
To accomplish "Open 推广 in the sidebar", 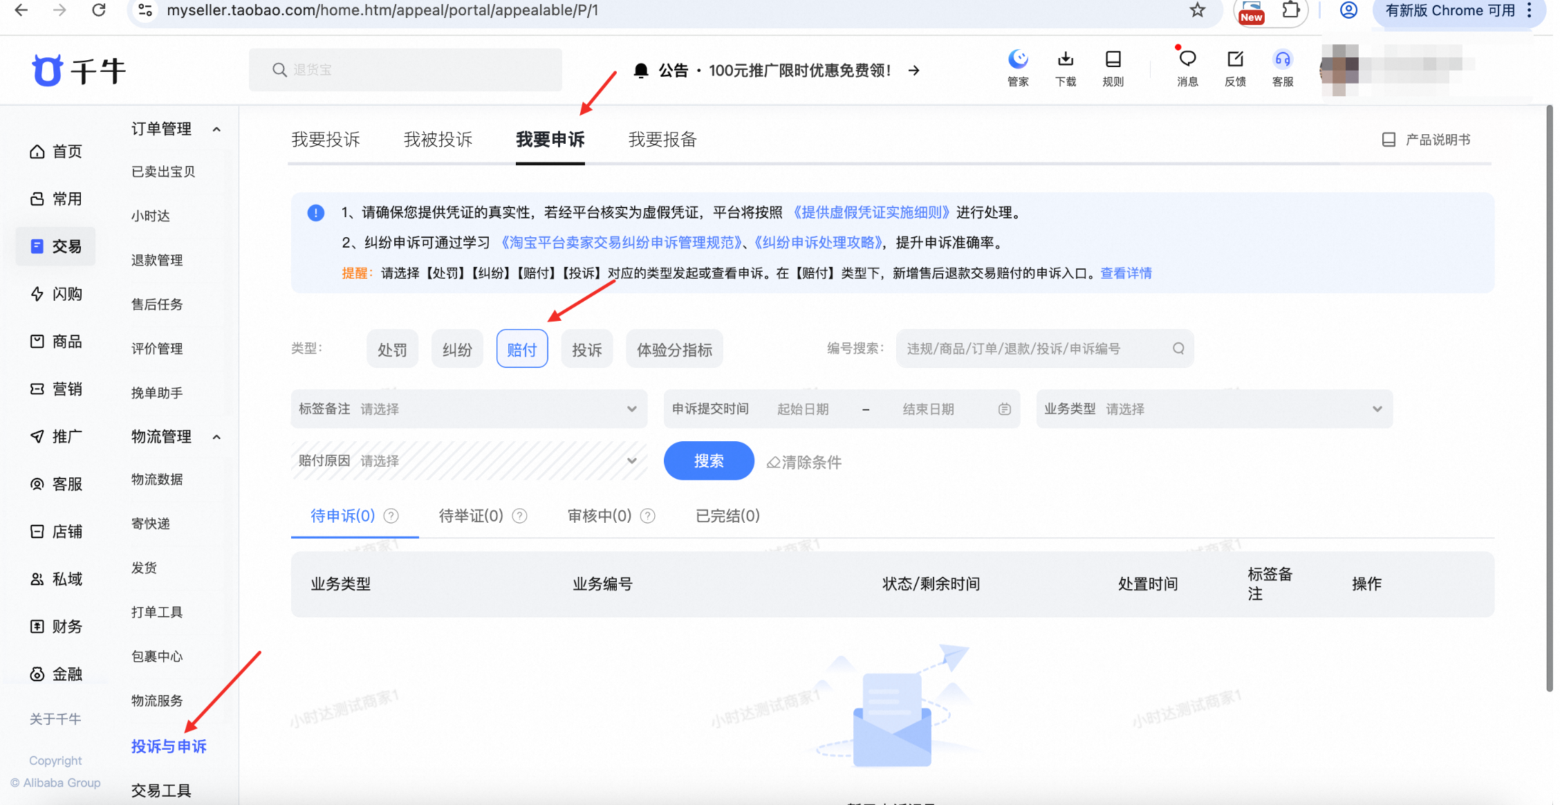I will [56, 436].
